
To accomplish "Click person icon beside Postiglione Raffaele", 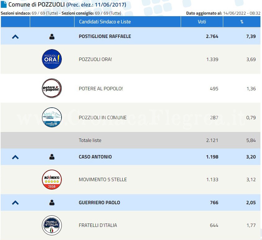I will [x=52, y=36].
